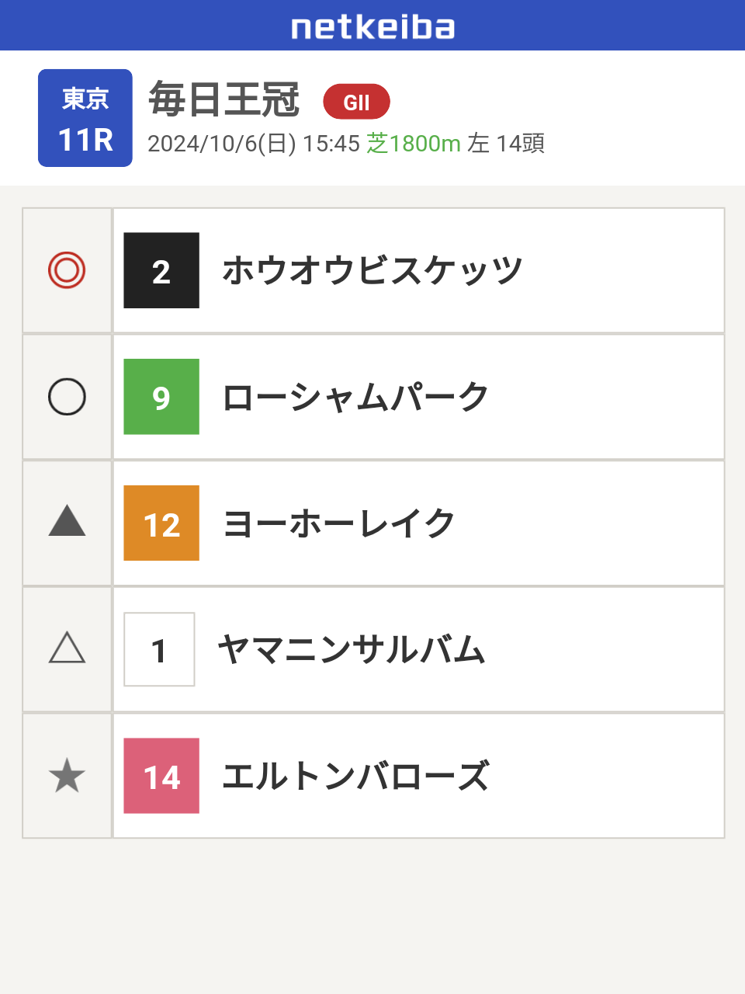Viewport: 745px width, 994px height.
Task: Click the filled black triangle mark
Action: point(67,521)
